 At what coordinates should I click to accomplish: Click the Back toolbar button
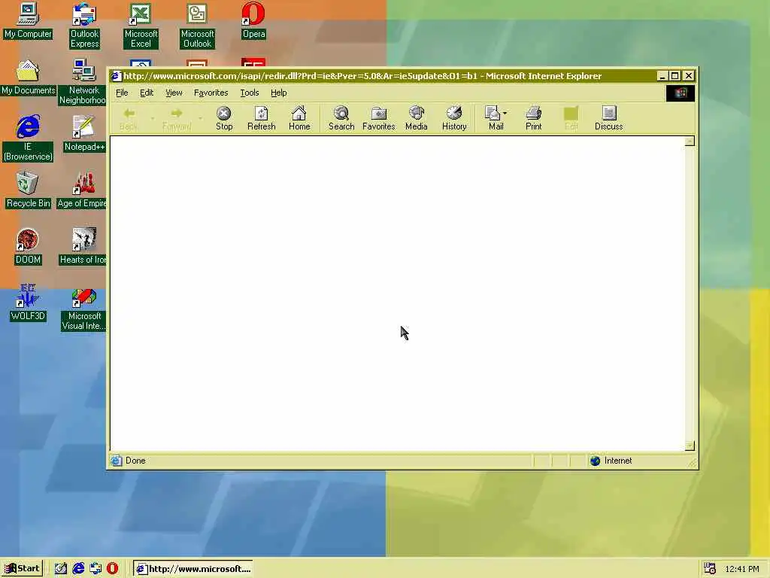coord(129,118)
